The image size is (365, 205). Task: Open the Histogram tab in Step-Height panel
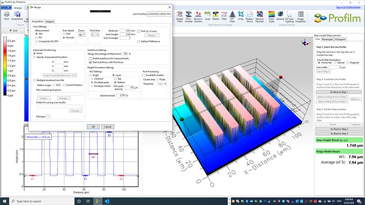coord(341,40)
